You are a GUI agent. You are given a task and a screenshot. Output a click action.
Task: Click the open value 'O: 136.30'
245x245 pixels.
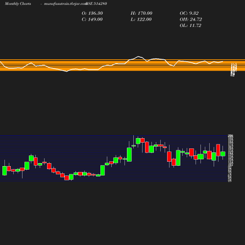92,13
